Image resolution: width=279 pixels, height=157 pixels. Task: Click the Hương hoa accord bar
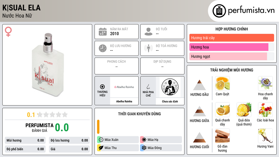pos(232,47)
